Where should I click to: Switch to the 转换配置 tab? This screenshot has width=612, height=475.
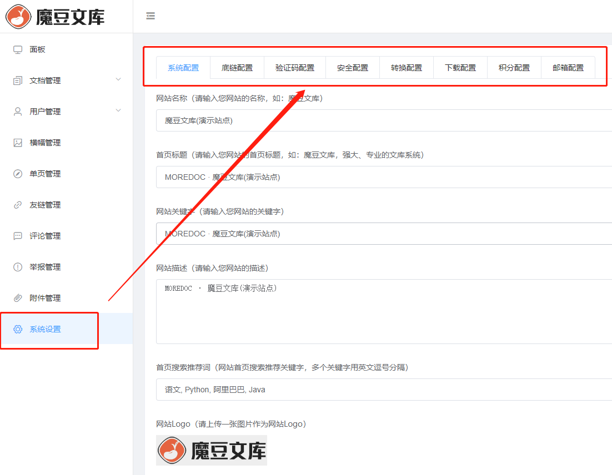407,68
